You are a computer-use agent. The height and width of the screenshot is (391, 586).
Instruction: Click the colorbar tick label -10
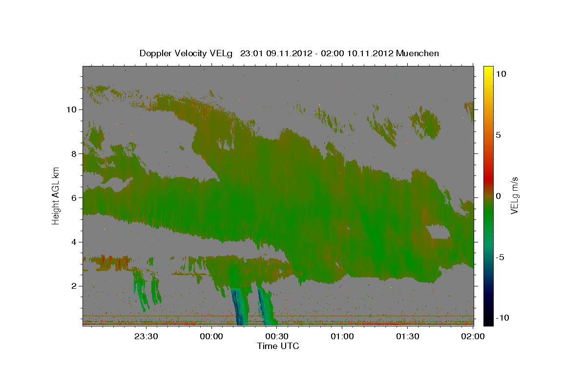(503, 318)
